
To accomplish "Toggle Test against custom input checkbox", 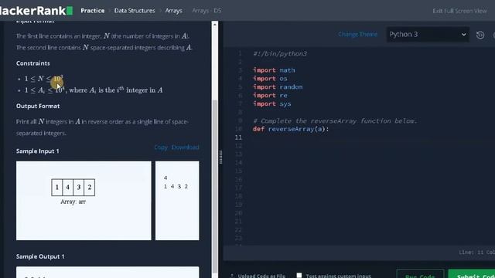I will click(299, 275).
